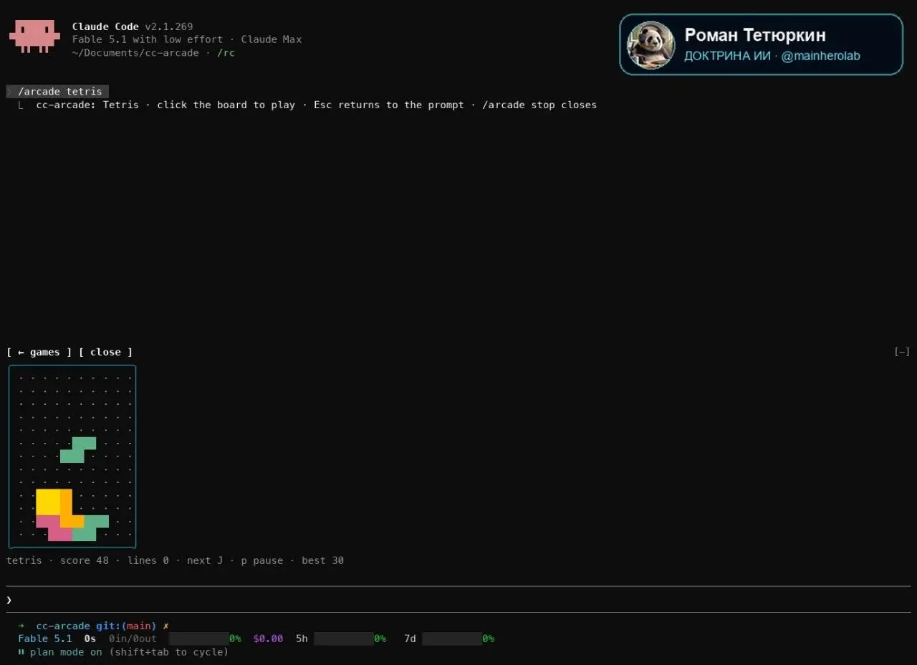
Task: Select the /arcade tetris command line
Action: [57, 91]
